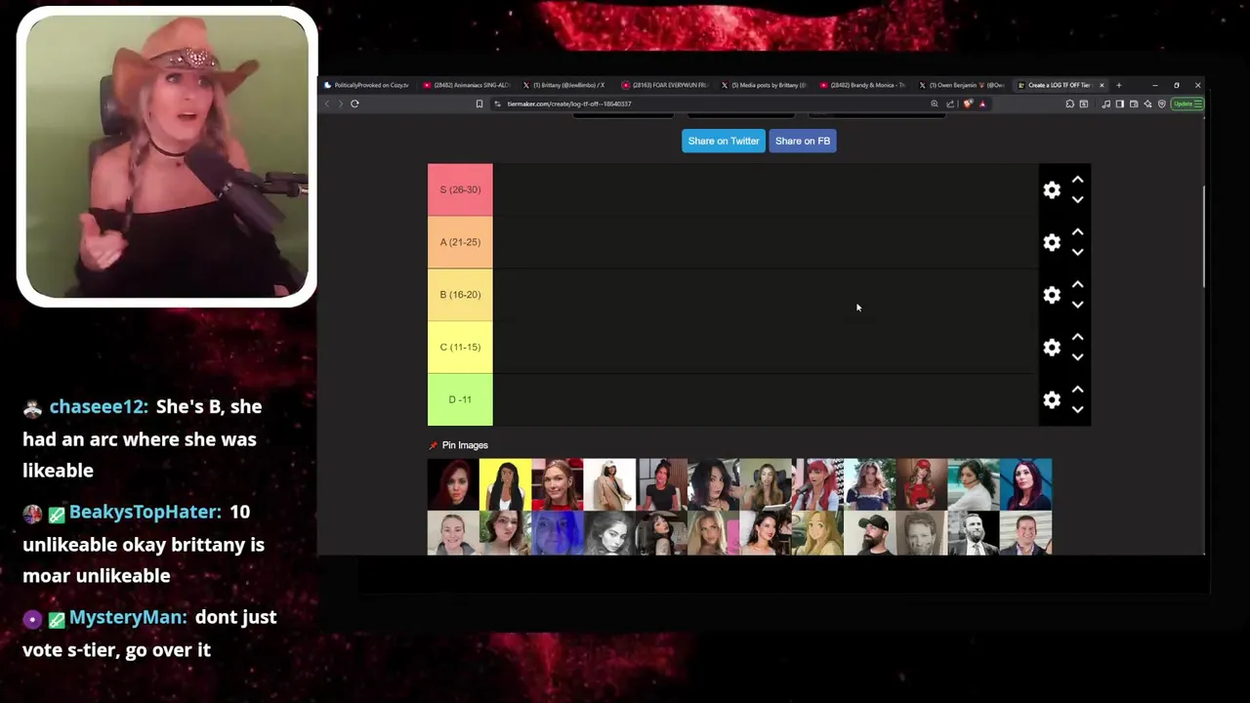Click the red S (26-30) tier label
The width and height of the screenshot is (1250, 703).
[460, 189]
